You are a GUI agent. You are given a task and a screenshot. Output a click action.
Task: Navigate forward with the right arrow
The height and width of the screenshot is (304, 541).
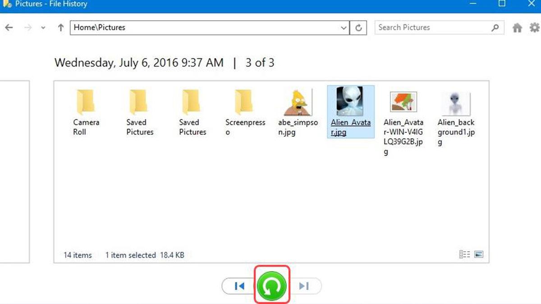pyautogui.click(x=28, y=27)
